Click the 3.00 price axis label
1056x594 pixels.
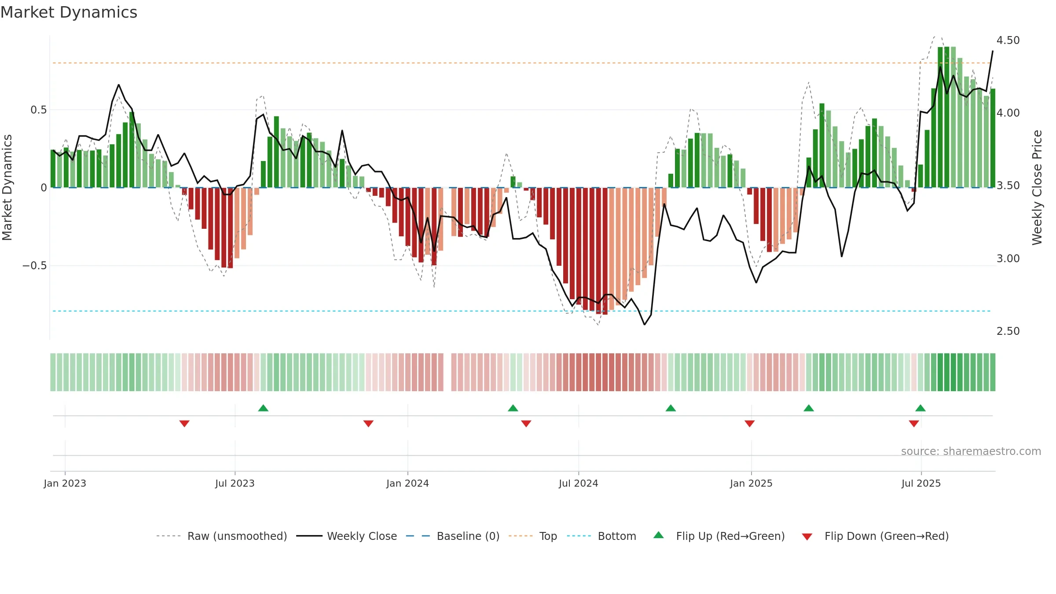point(1008,259)
